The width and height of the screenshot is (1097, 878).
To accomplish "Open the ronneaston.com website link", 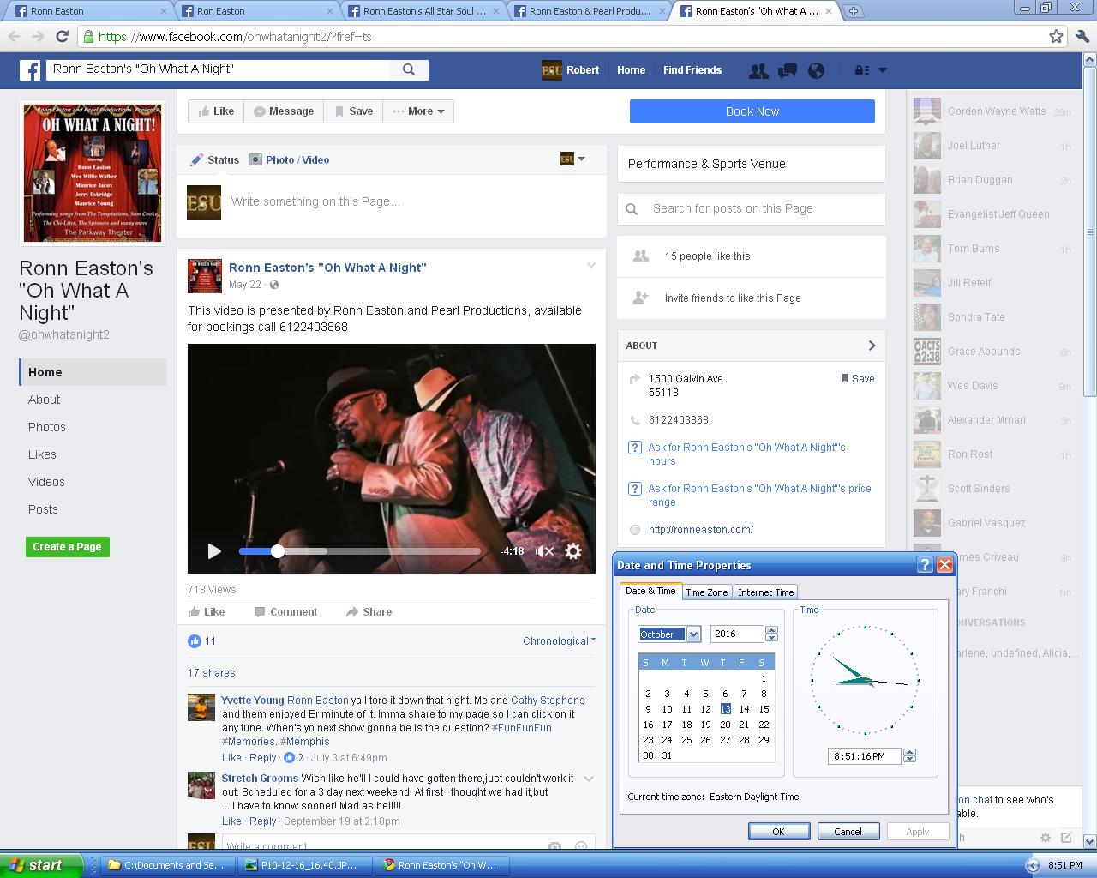I will [x=700, y=530].
